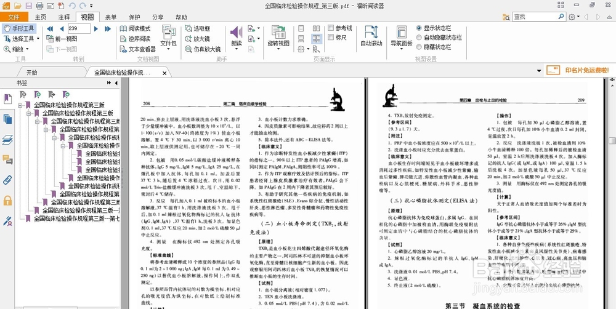The height and width of the screenshot is (309, 616).
Task: Open the 朗读 read aloud dropdown
Action: tap(237, 49)
